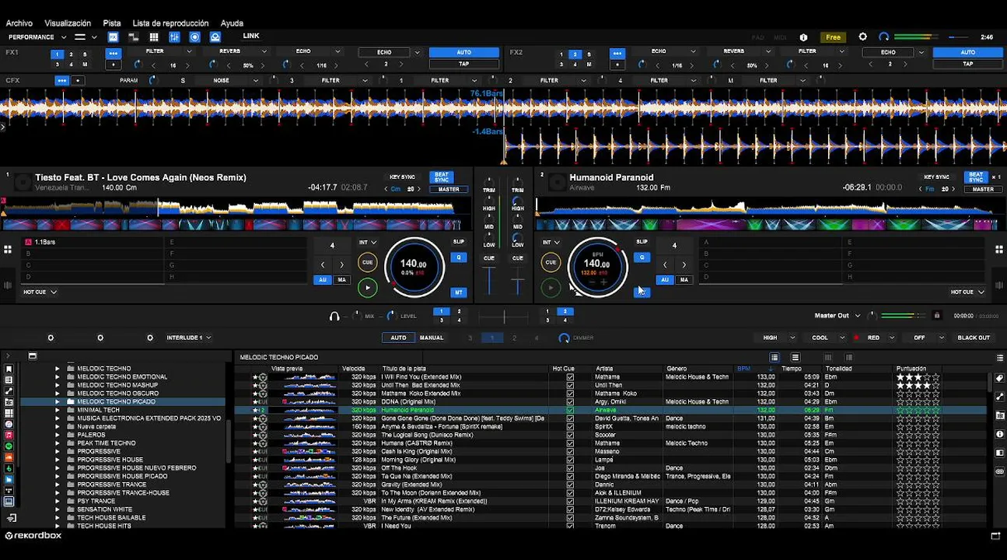This screenshot has height=560, width=1007.
Task: Open the Pista menu
Action: click(x=112, y=23)
